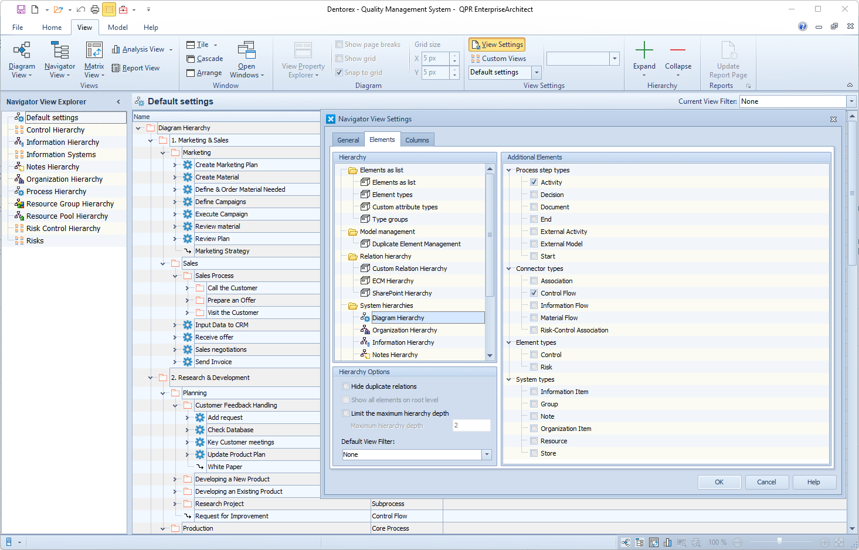Screen dimensions: 859x550
Task: Select the Matrix View icon in the ribbon
Action: (94, 57)
